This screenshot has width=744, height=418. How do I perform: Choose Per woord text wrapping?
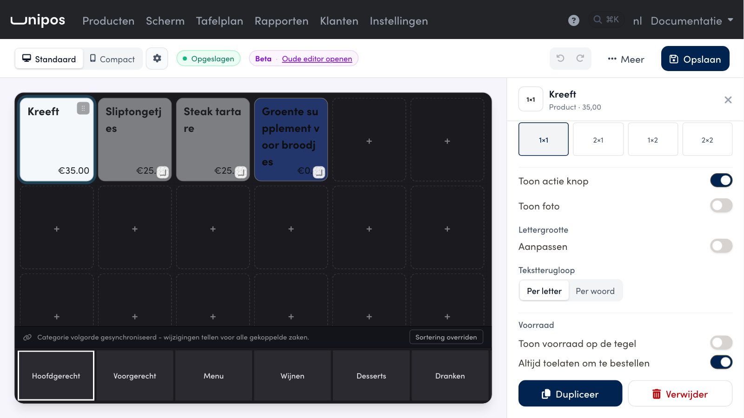pos(595,291)
